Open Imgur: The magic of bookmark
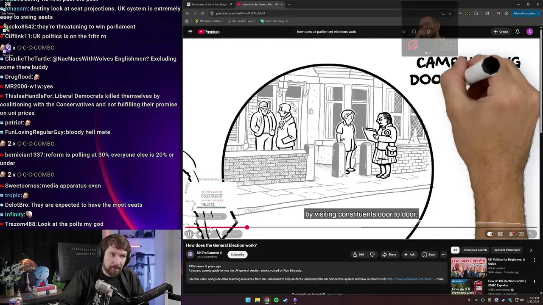This screenshot has height=305, width=543. pos(275,21)
